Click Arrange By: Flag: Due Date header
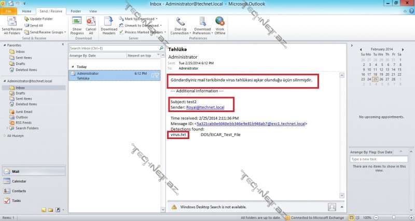The width and height of the screenshot is (415, 221). click(371, 152)
